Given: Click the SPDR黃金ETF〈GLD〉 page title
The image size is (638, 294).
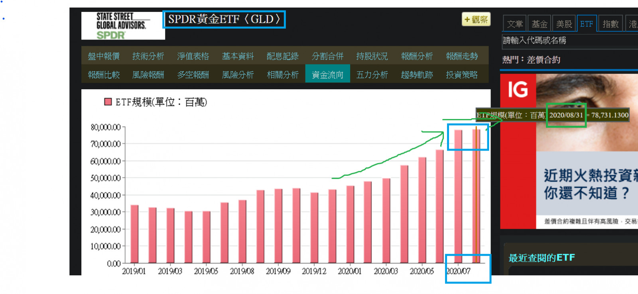Looking at the screenshot, I should tap(224, 19).
